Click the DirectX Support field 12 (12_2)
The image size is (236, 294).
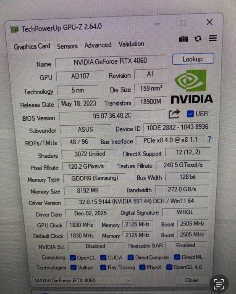(x=188, y=152)
